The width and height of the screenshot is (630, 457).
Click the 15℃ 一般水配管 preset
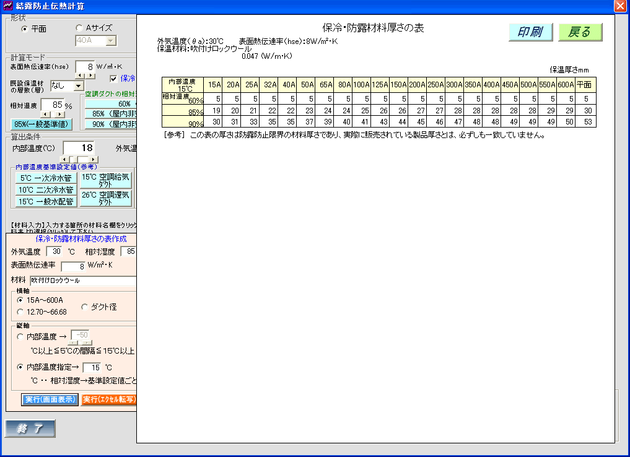pos(46,202)
